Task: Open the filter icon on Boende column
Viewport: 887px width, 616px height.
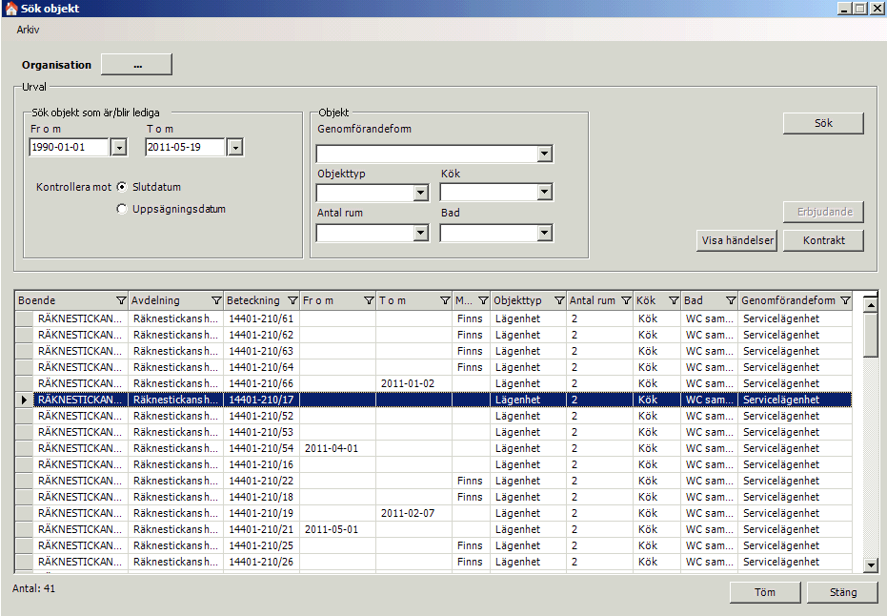Action: pyautogui.click(x=120, y=300)
